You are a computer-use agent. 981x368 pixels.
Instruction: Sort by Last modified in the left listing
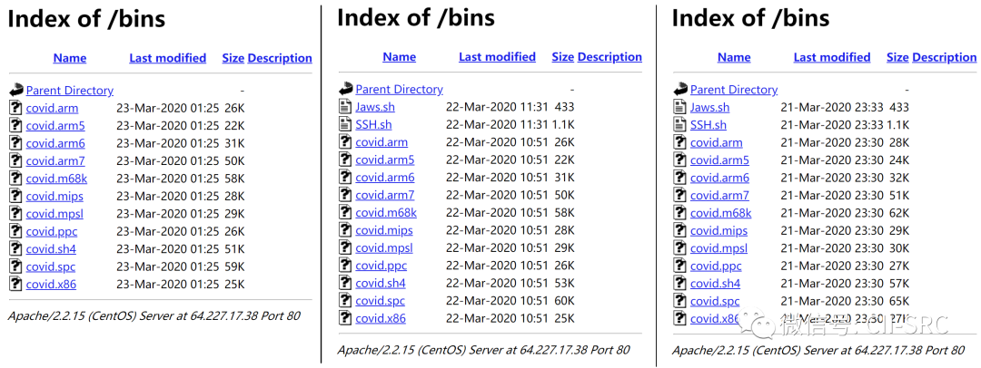point(167,58)
